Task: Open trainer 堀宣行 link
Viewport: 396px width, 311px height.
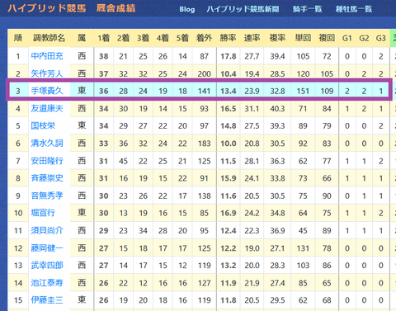Action: 43,213
